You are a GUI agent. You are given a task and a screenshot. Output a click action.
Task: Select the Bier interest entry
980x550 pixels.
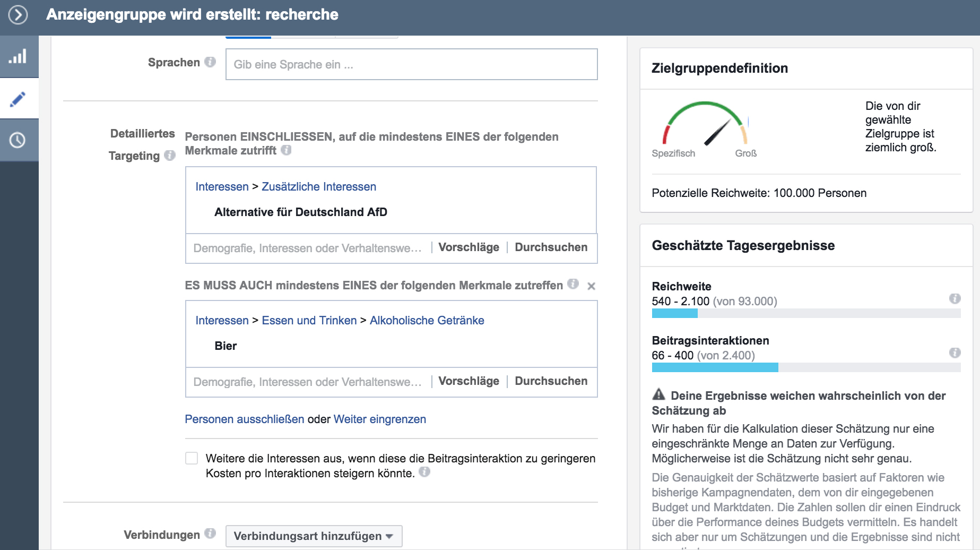pyautogui.click(x=226, y=346)
